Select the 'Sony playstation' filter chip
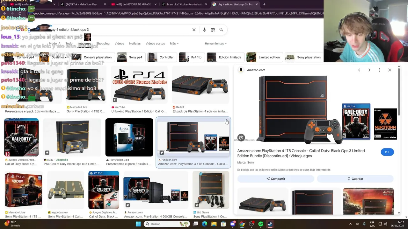408x229 pixels. pyautogui.click(x=304, y=57)
